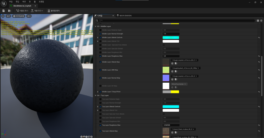Open the details panel settings gear
The width and height of the screenshot is (264, 138).
pos(261,20)
